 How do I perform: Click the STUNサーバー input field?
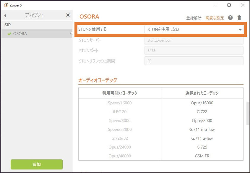click(194, 41)
